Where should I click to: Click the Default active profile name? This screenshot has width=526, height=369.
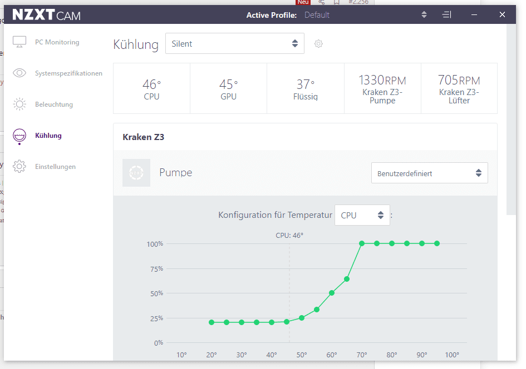[x=317, y=15]
